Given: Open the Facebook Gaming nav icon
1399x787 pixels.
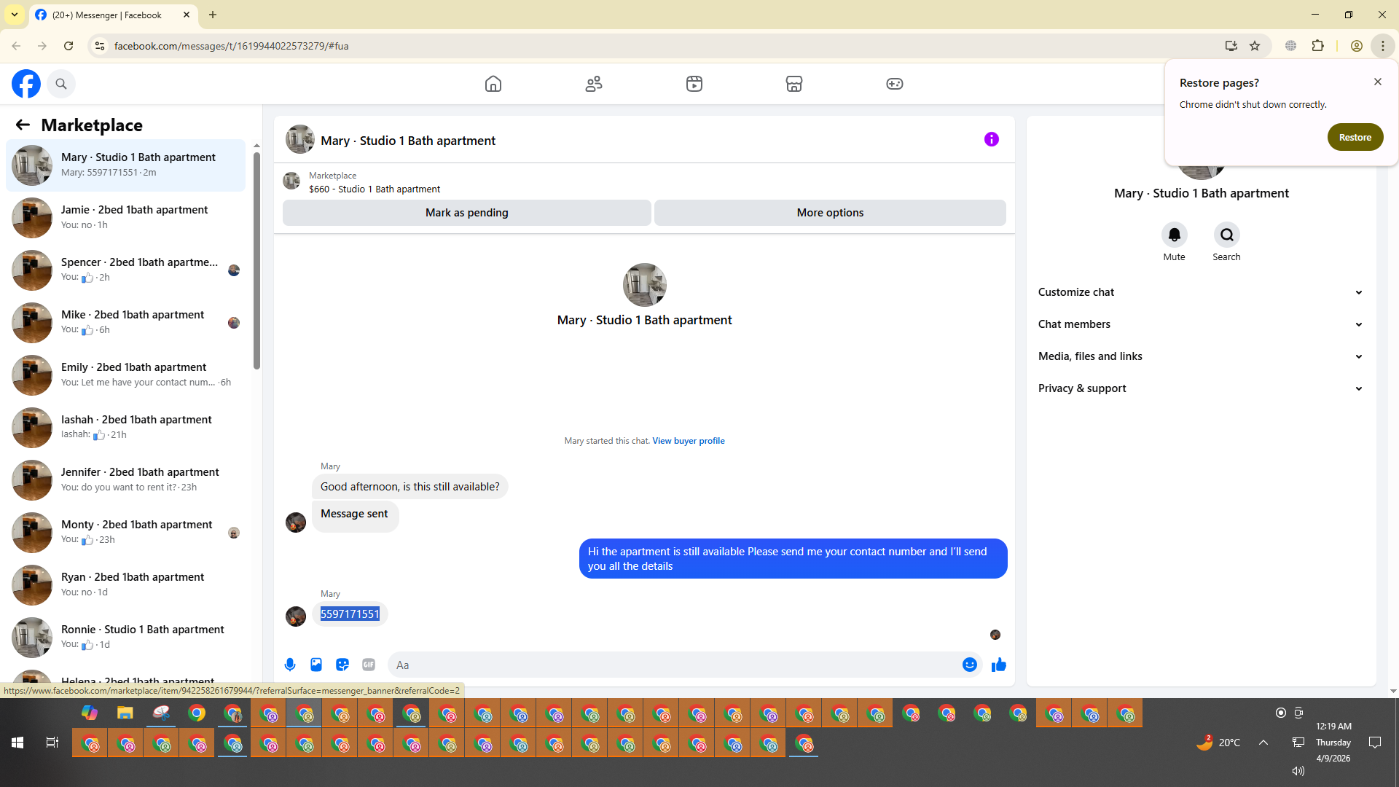Looking at the screenshot, I should (894, 84).
